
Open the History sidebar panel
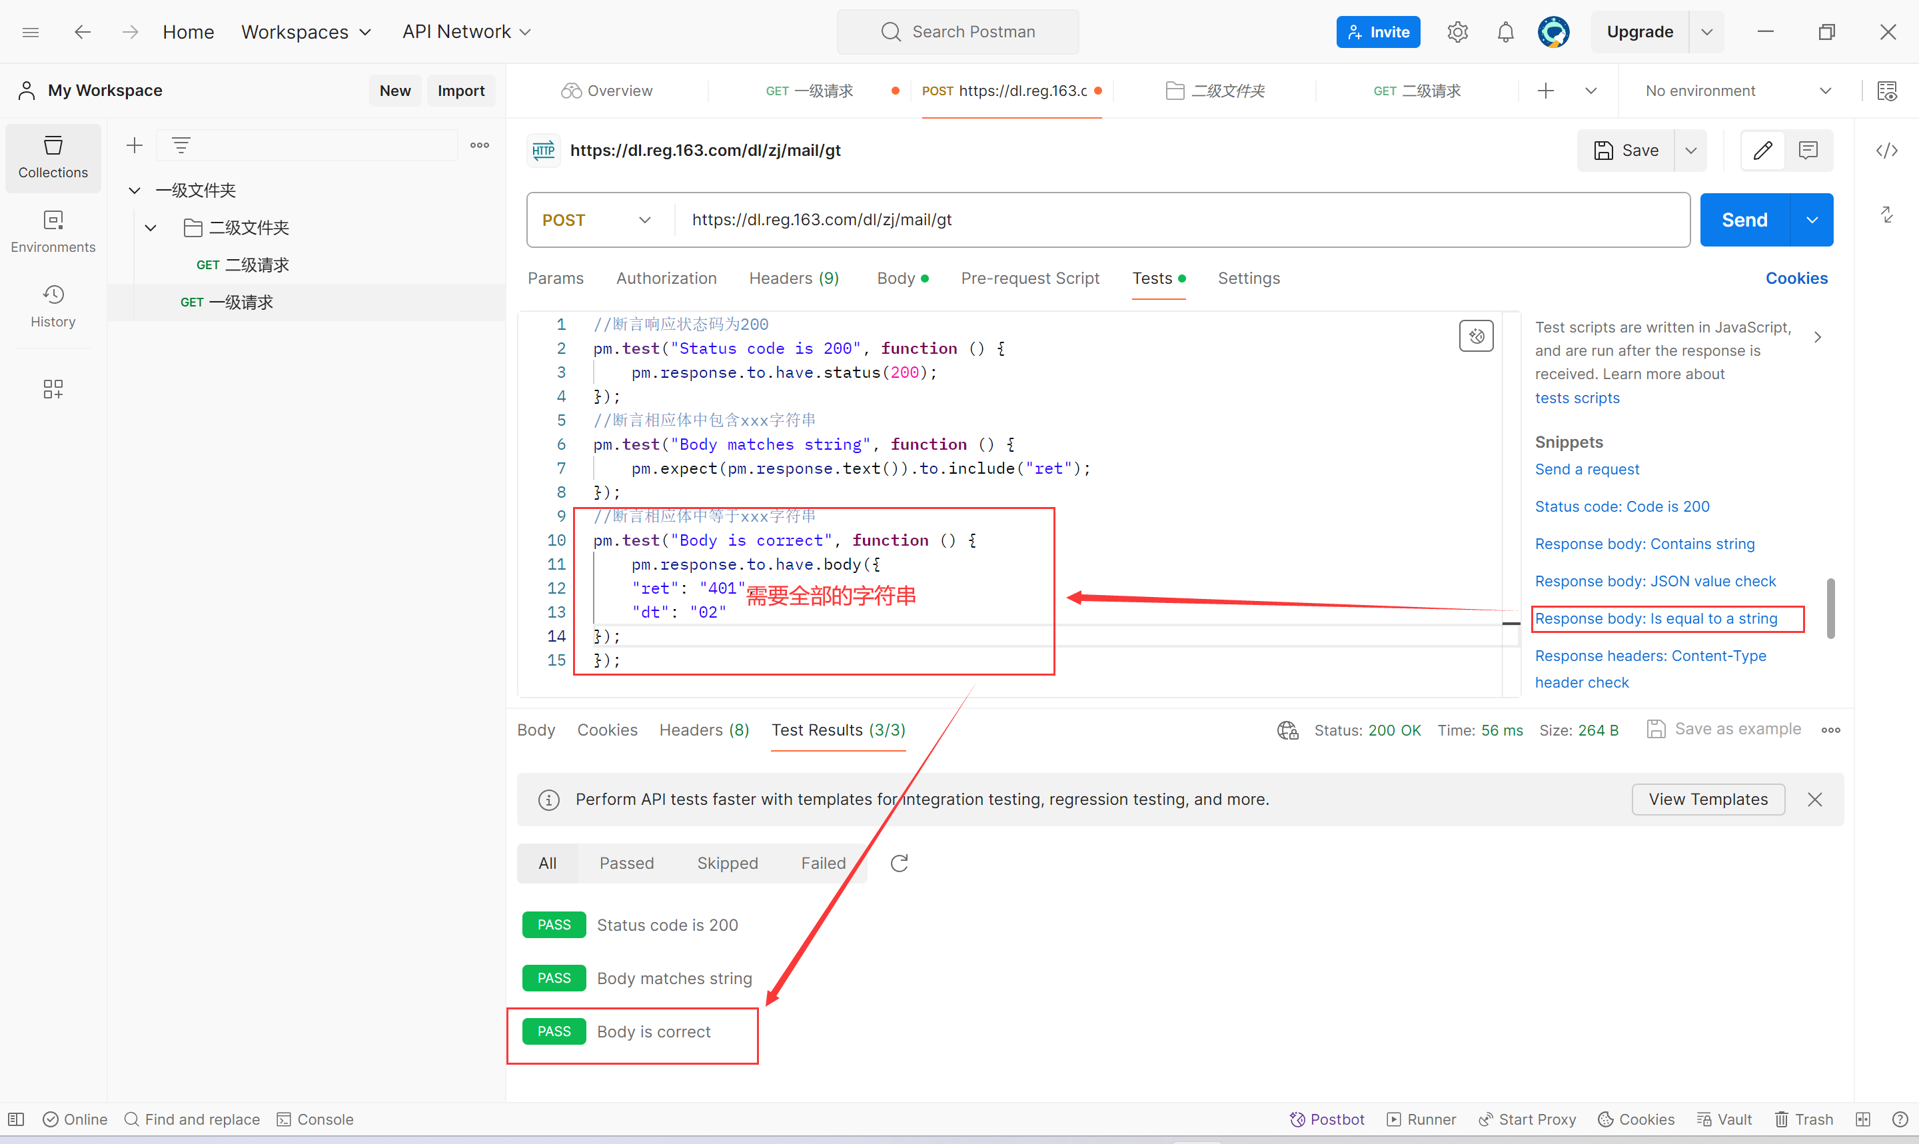click(x=53, y=306)
